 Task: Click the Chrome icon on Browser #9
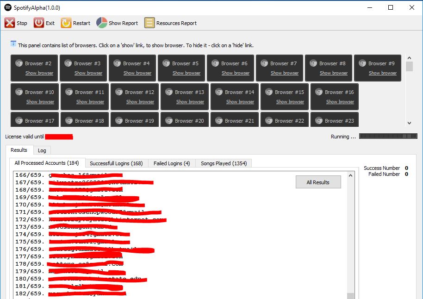click(x=362, y=63)
